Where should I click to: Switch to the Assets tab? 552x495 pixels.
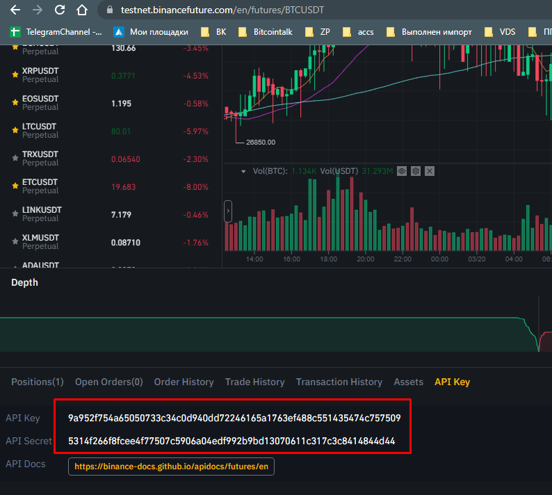pyautogui.click(x=408, y=382)
